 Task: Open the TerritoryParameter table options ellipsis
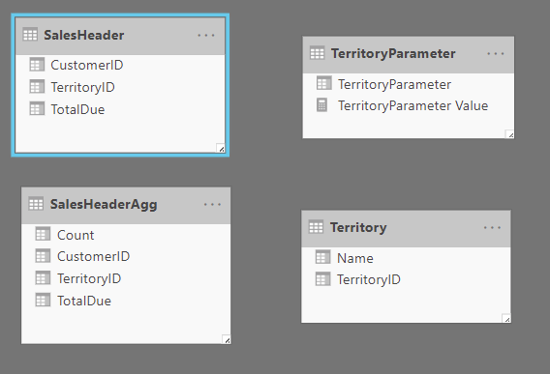pyautogui.click(x=495, y=54)
